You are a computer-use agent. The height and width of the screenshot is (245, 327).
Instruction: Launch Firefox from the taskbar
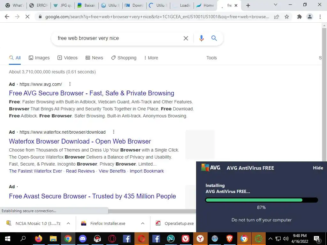tap(38, 239)
